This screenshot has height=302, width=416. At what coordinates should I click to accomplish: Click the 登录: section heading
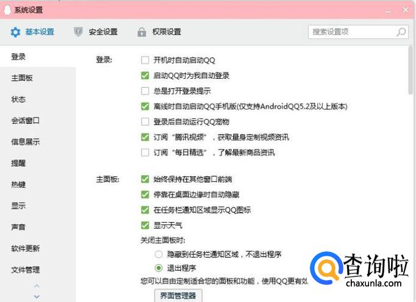104,60
